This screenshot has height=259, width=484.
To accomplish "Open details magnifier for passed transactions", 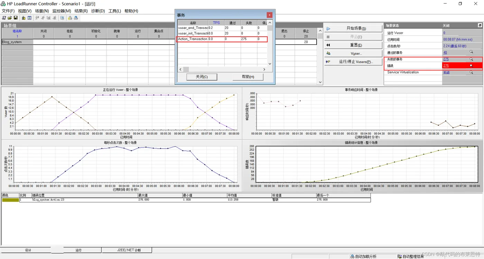I will pos(471,52).
